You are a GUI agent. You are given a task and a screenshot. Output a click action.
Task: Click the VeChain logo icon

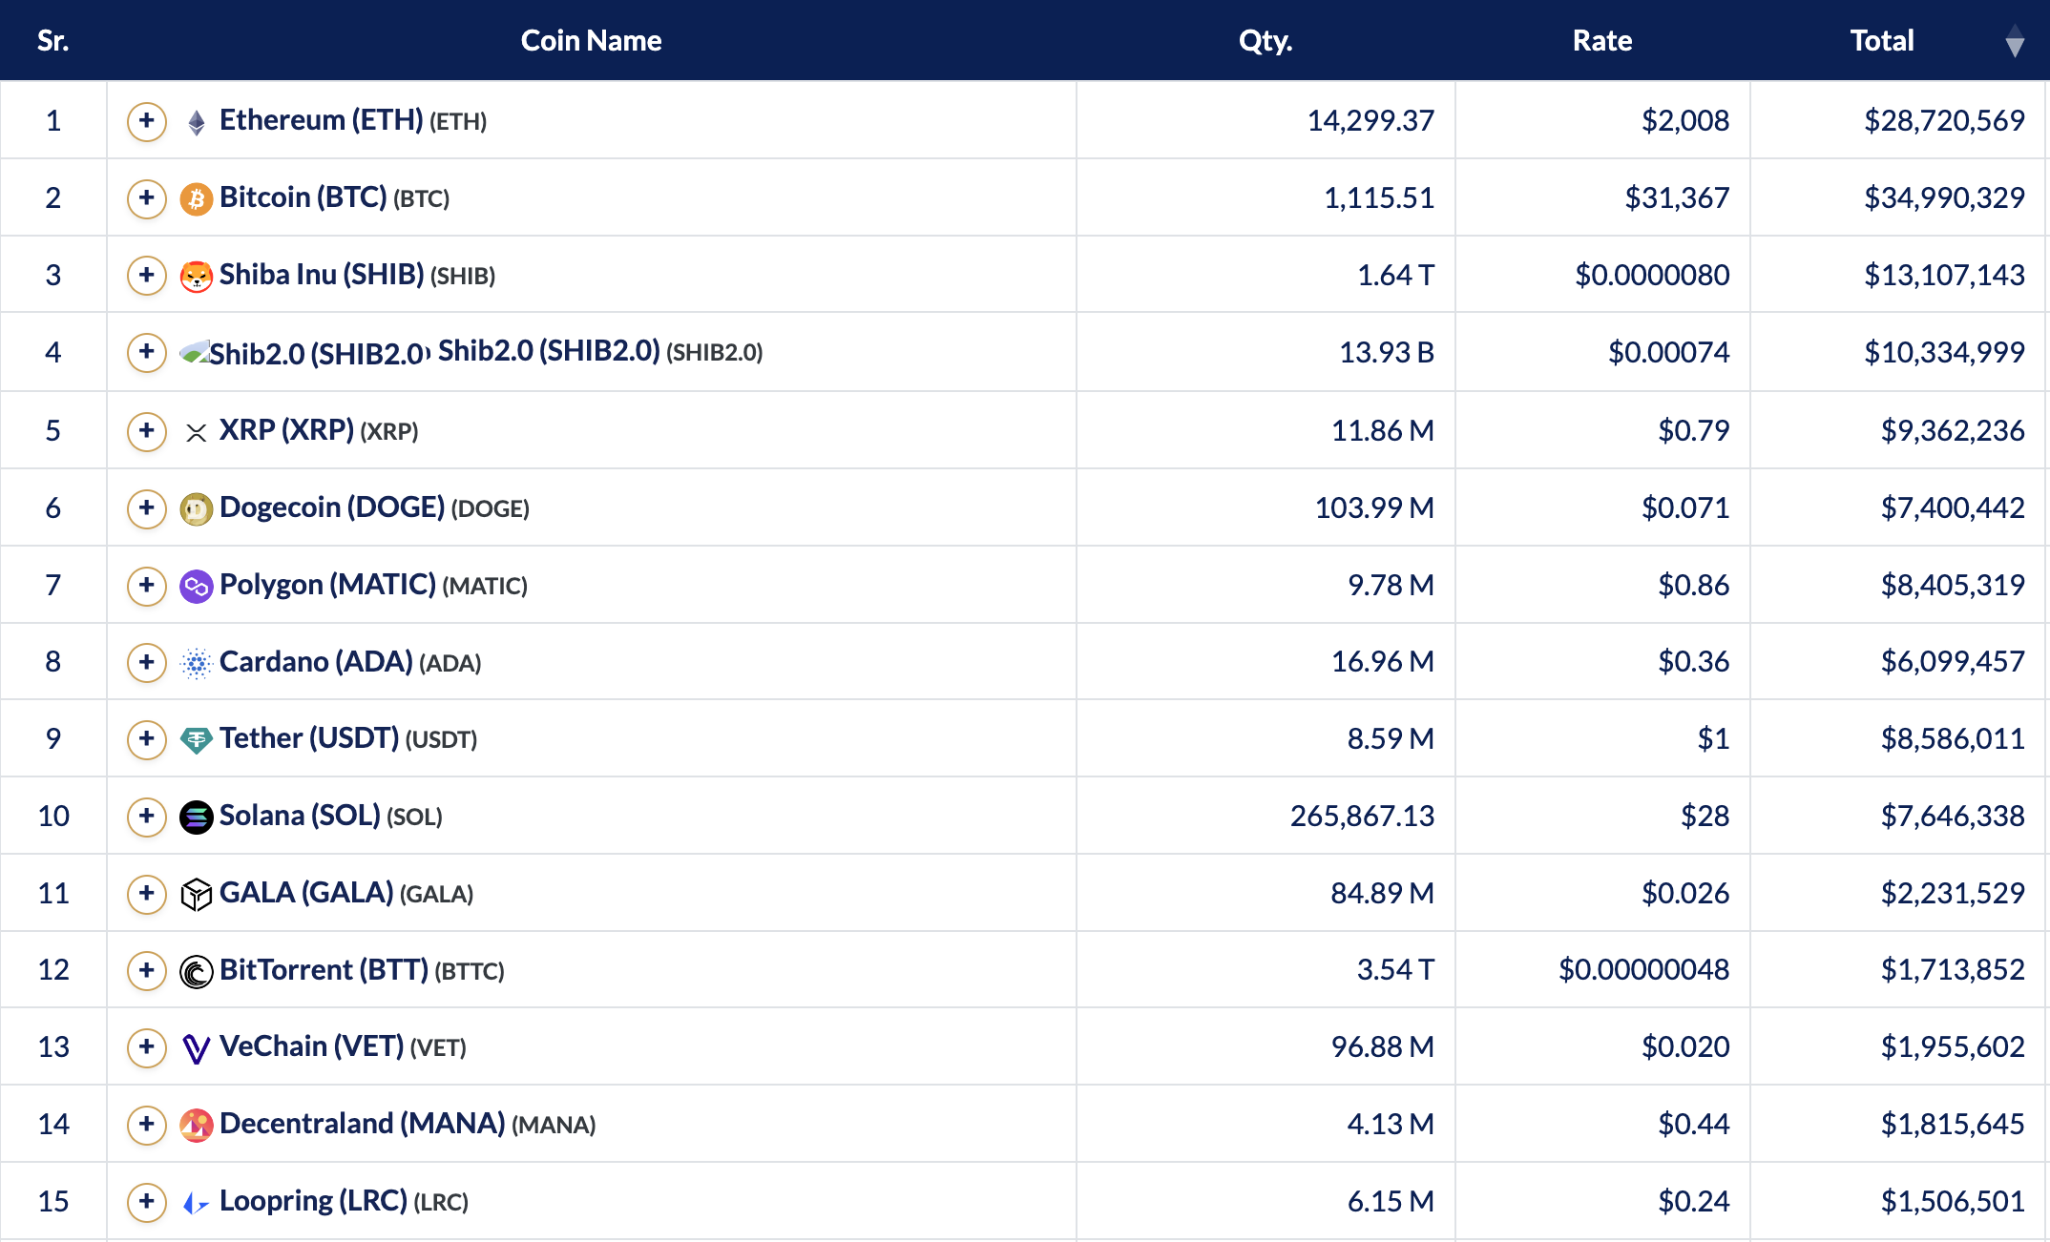(196, 1048)
